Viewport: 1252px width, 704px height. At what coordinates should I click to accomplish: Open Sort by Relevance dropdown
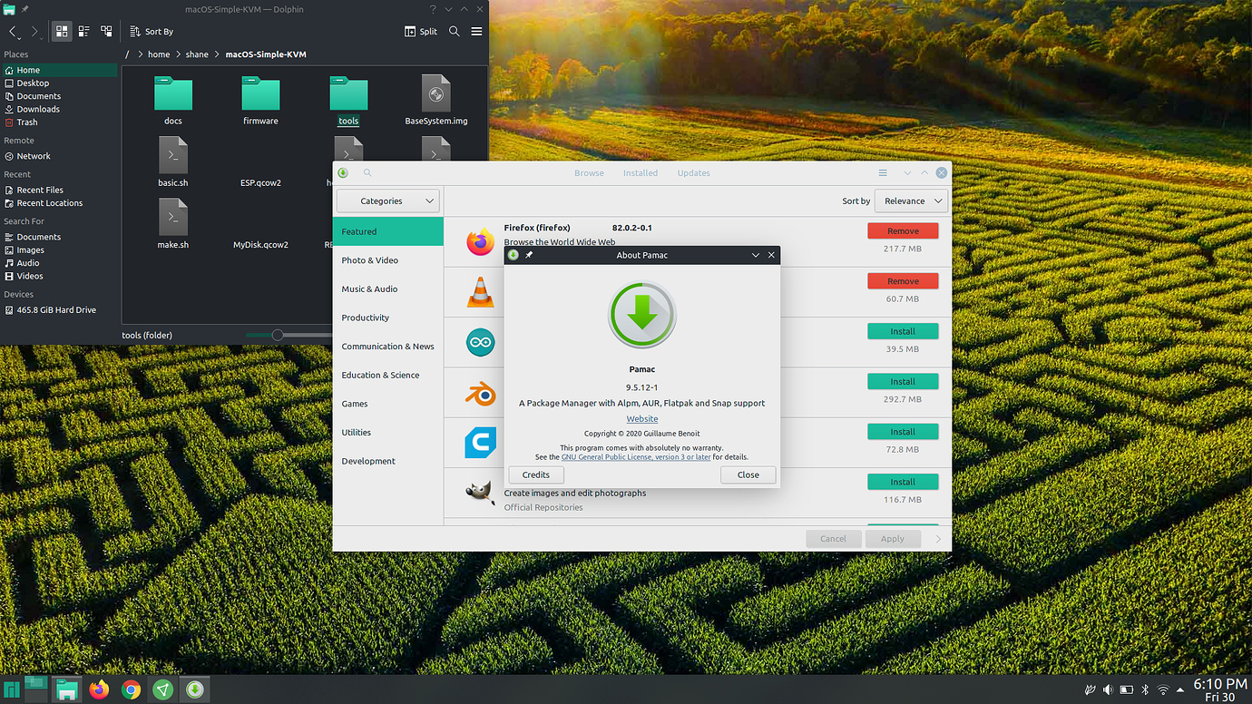[912, 200]
